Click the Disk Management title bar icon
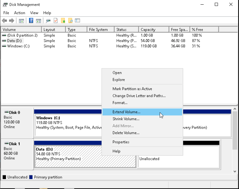The image size is (239, 189). pyautogui.click(x=5, y=5)
